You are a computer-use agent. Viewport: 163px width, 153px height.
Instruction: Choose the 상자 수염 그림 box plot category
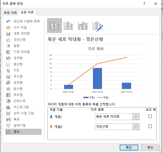coord(23,113)
